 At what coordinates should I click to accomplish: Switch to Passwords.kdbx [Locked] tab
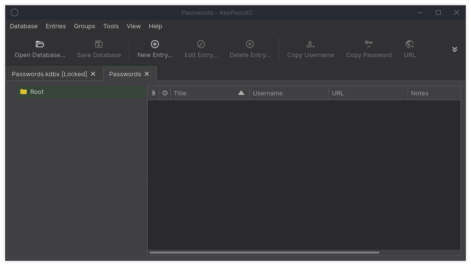point(49,74)
